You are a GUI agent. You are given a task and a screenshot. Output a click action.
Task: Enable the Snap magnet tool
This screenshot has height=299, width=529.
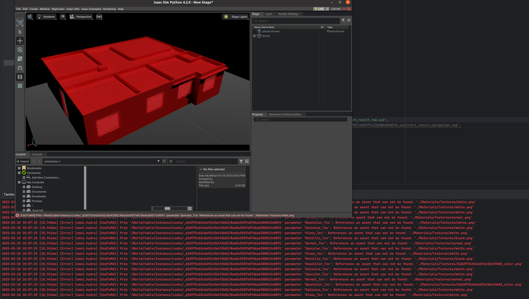(20, 68)
